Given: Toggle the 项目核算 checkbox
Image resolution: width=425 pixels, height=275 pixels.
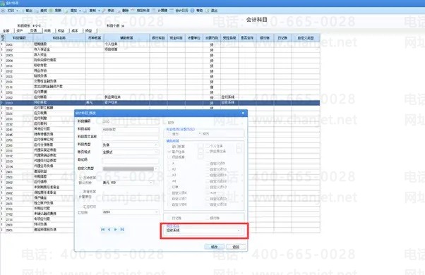Looking at the screenshot, I should [x=169, y=157].
